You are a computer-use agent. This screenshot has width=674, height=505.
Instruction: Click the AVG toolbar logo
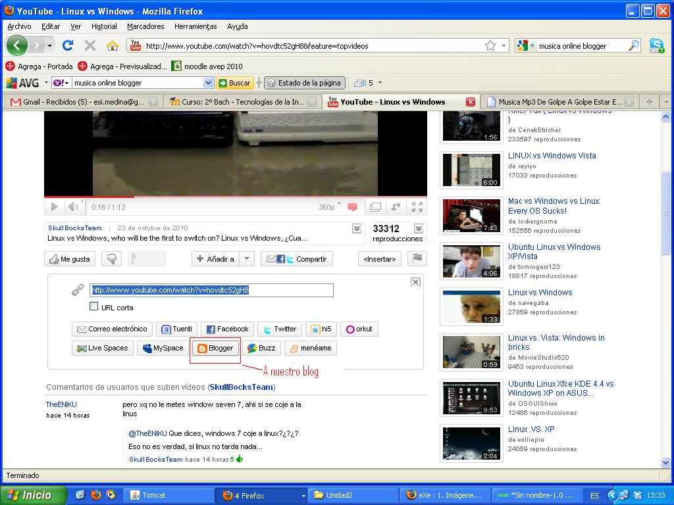23,82
